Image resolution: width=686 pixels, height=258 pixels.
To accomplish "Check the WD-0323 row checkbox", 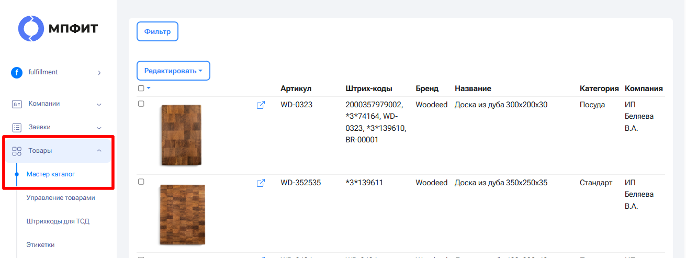I will click(141, 104).
